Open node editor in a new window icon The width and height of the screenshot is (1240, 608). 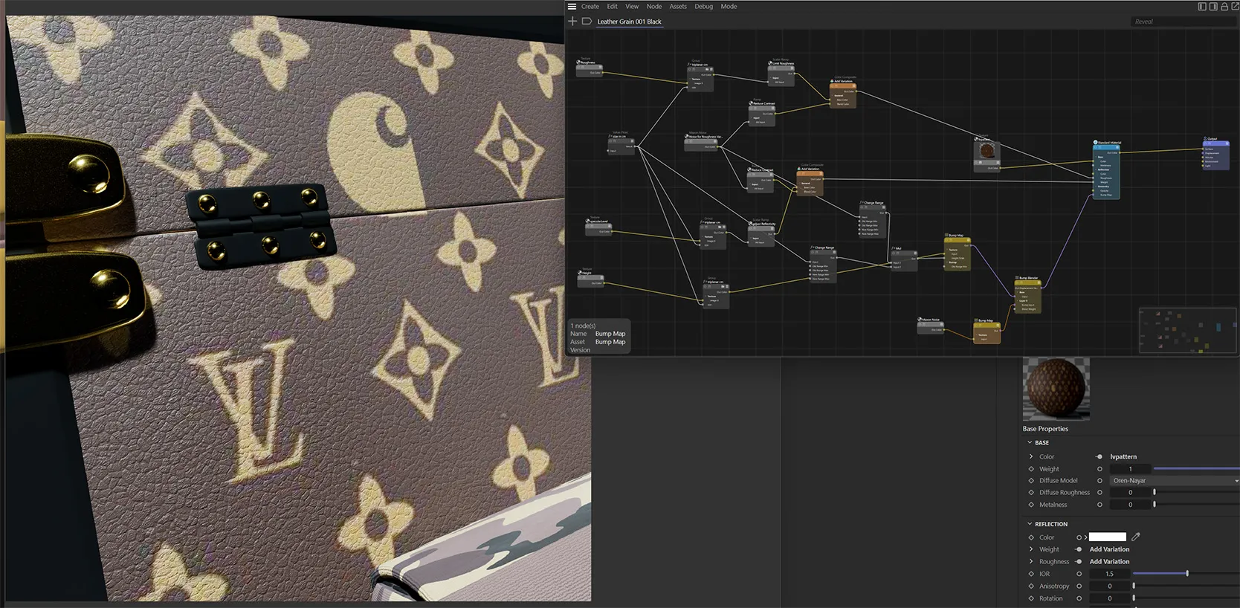pyautogui.click(x=1235, y=6)
